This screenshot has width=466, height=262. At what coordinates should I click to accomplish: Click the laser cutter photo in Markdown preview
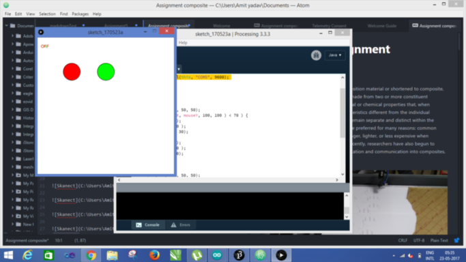[x=400, y=202]
